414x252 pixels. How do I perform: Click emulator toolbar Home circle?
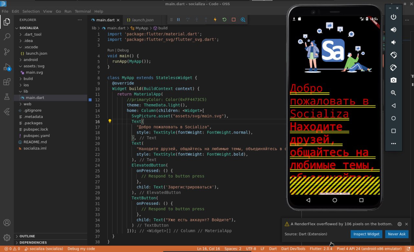coord(394,118)
